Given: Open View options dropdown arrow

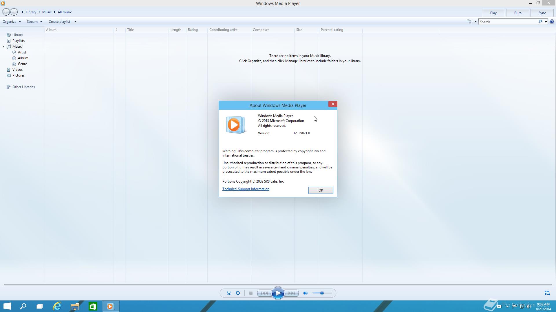Looking at the screenshot, I should [x=475, y=22].
